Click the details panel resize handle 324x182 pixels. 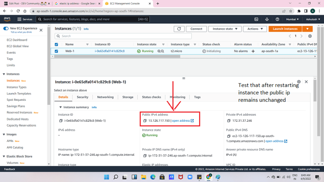coord(184,78)
